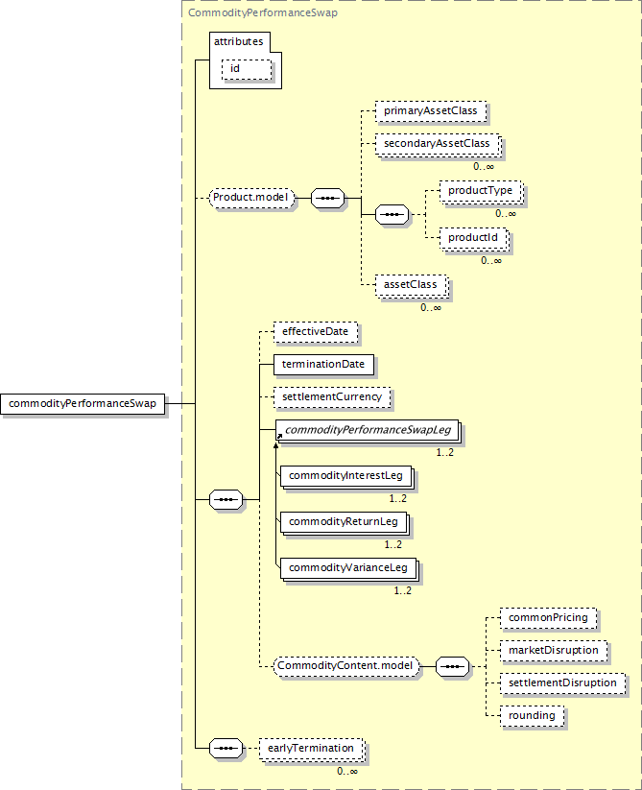Screen dimensions: 642x790
Task: Click the effectiveDate element
Action: coord(316,332)
